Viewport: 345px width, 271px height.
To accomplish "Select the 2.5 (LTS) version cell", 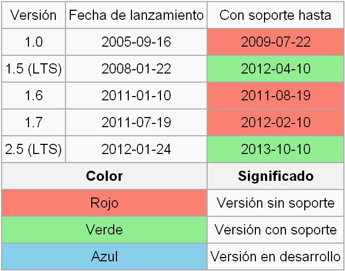I will click(x=33, y=149).
